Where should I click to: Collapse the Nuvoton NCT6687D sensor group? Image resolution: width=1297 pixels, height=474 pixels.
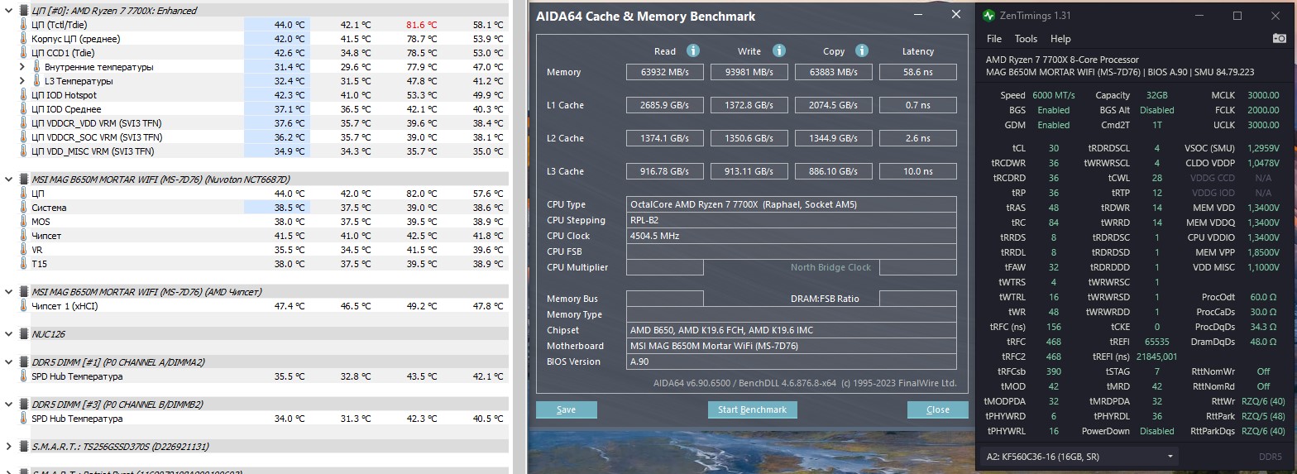[x=9, y=180]
